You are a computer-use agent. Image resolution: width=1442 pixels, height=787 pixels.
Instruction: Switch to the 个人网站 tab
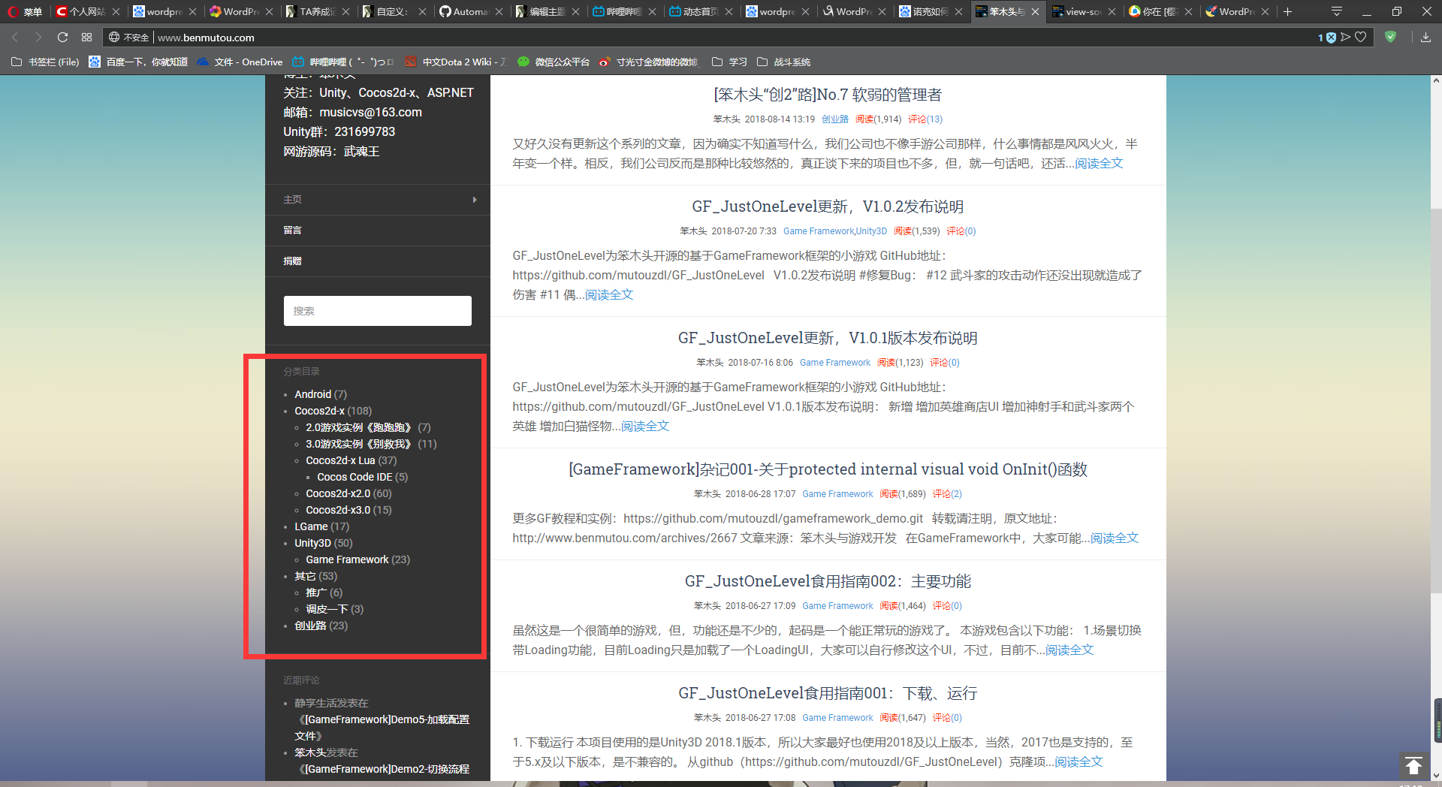pos(87,11)
